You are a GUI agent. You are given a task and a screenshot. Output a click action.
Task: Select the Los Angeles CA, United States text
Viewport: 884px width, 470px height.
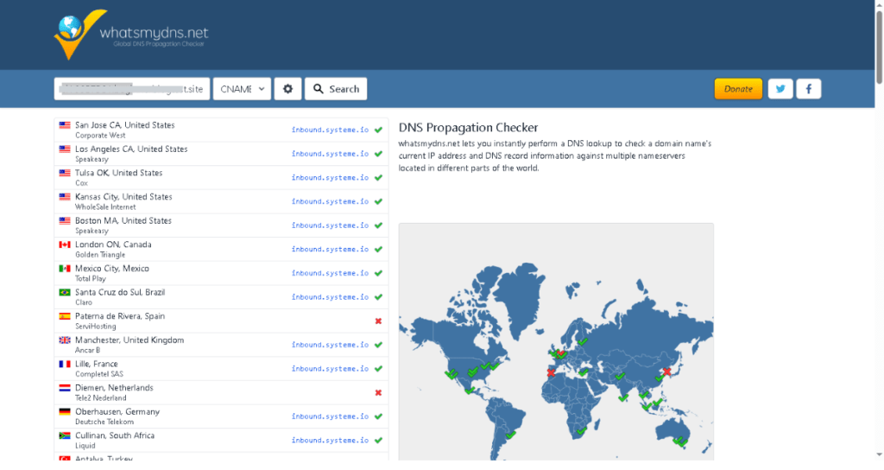tap(131, 149)
